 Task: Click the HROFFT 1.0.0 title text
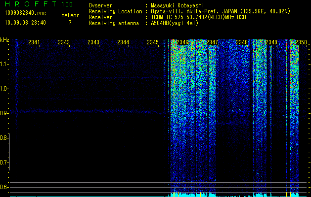(39, 4)
